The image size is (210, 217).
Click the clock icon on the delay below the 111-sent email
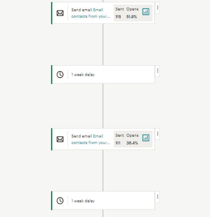coord(60,200)
